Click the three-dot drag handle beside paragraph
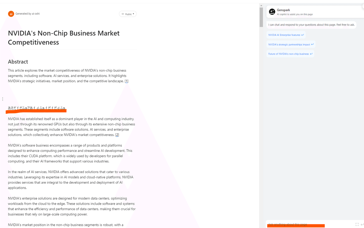 coord(2,99)
